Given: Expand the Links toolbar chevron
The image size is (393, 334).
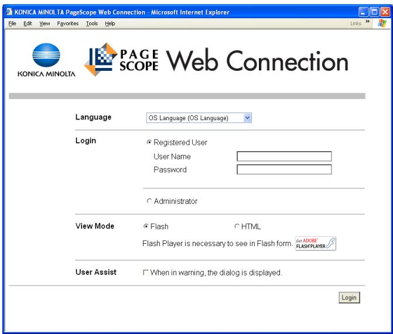Looking at the screenshot, I should pos(368,22).
